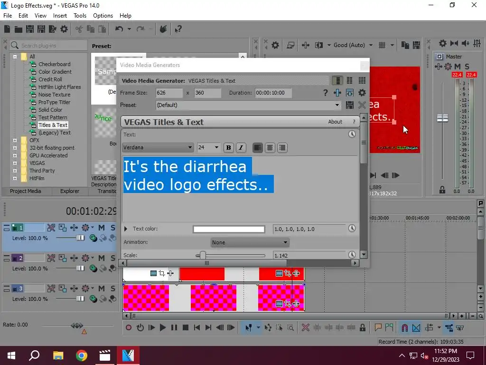The width and height of the screenshot is (486, 365).
Task: Click the Master mixer gear settings icon
Action: (x=443, y=43)
